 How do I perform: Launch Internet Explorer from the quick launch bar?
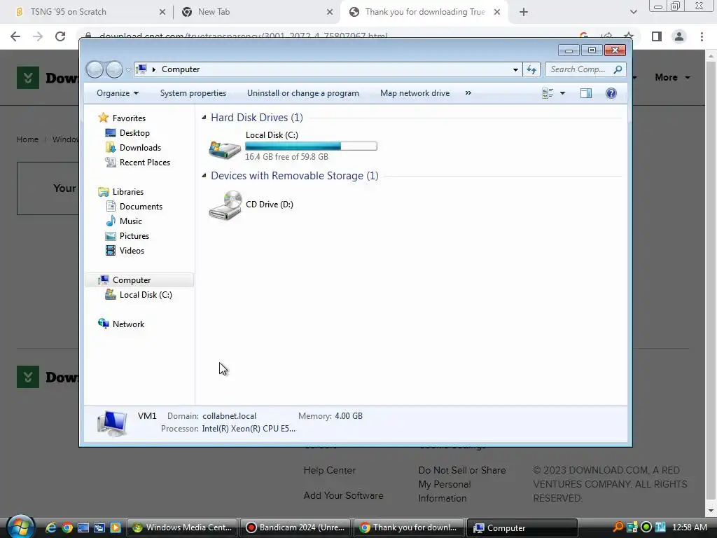pyautogui.click(x=50, y=528)
